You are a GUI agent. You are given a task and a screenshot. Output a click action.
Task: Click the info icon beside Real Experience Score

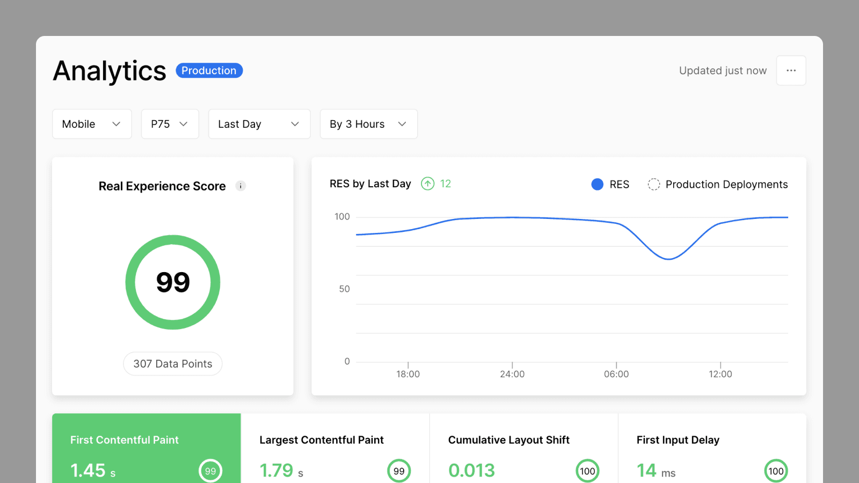click(241, 186)
